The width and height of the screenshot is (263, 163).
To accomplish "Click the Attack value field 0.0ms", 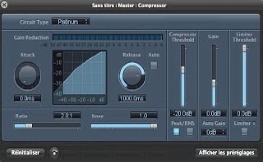I will click(x=28, y=98).
